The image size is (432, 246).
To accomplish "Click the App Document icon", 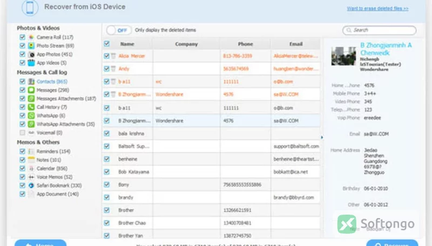I will pyautogui.click(x=31, y=194).
